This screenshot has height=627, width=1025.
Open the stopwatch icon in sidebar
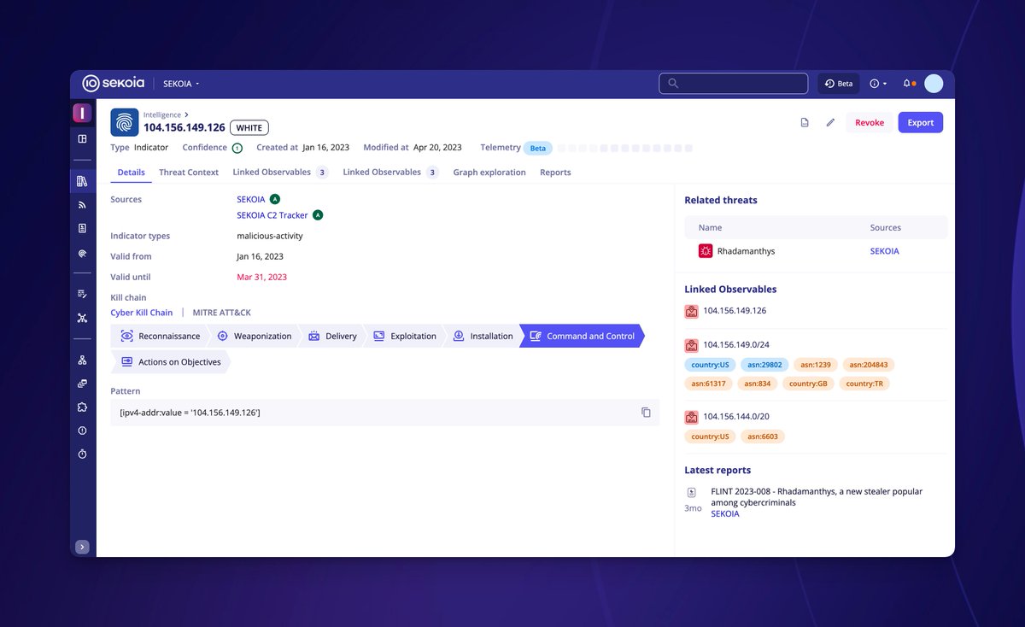[x=82, y=454]
